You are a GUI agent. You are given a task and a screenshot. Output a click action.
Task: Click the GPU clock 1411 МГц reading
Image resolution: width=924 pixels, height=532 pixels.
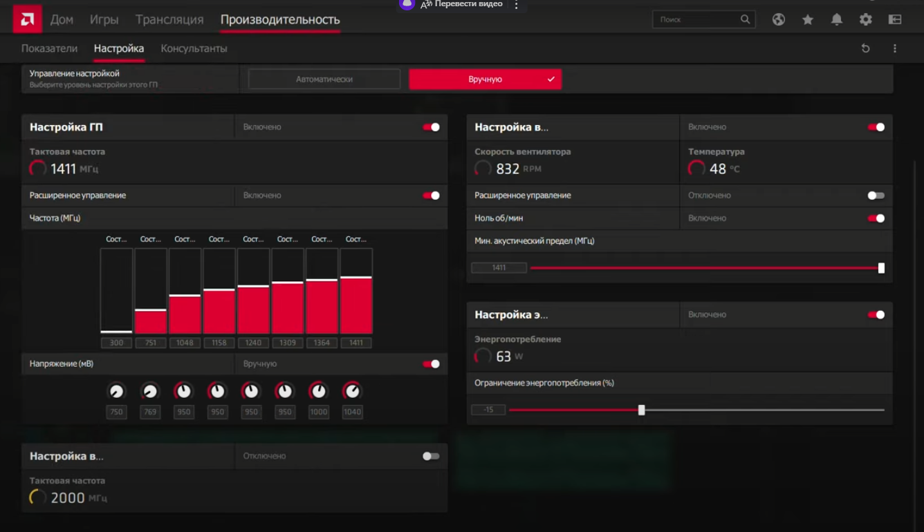64,169
